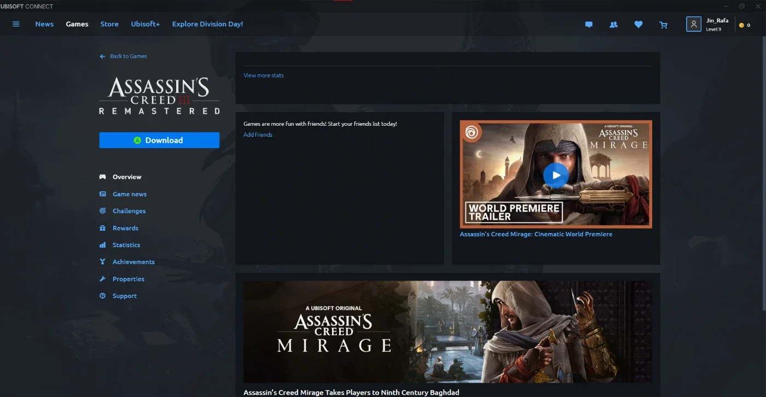The height and width of the screenshot is (397, 766).
Task: Open the Ubisoft+ tab
Action: point(146,24)
